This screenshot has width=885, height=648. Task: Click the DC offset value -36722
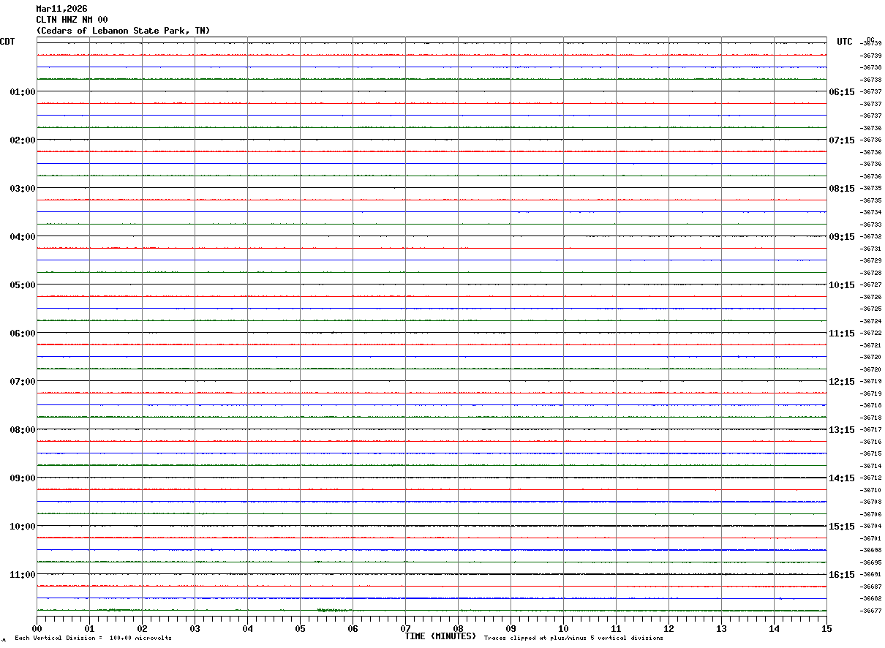(871, 334)
